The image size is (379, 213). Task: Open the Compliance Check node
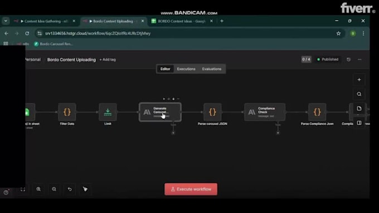(265, 112)
